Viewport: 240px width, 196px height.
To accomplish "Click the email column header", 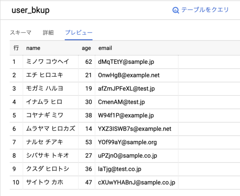I will click(105, 48).
